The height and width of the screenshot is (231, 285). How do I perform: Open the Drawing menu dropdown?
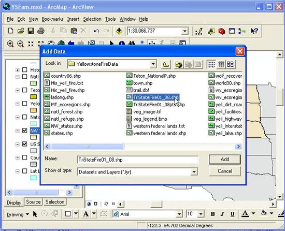click(18, 214)
